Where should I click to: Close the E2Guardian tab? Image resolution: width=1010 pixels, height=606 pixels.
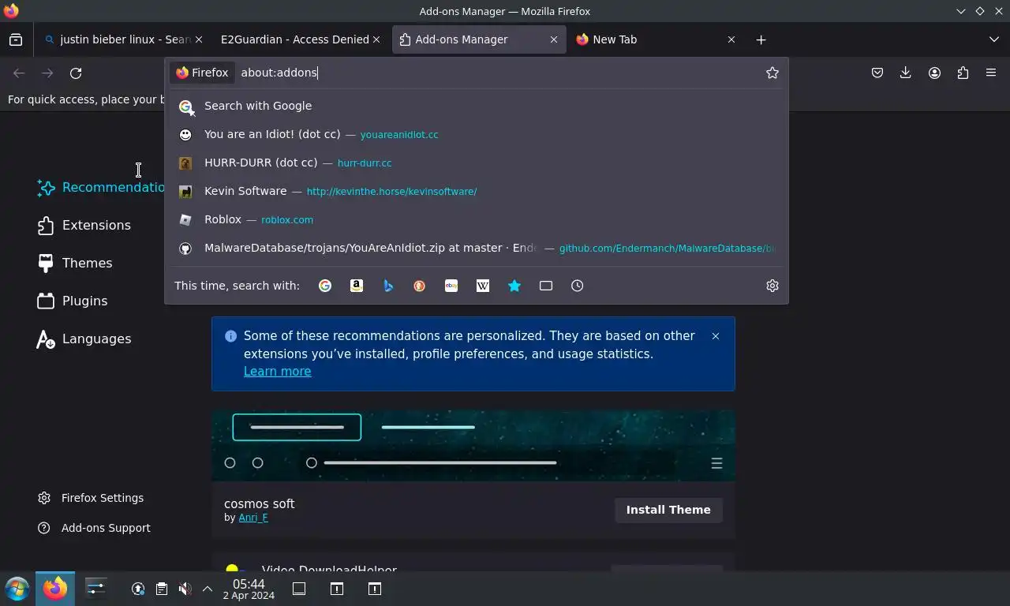pos(376,39)
